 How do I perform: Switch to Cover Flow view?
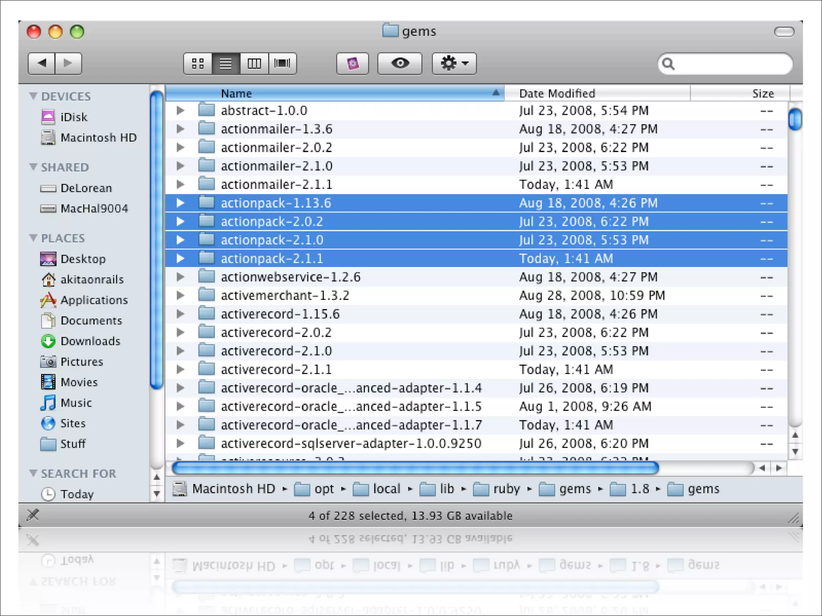click(x=282, y=63)
